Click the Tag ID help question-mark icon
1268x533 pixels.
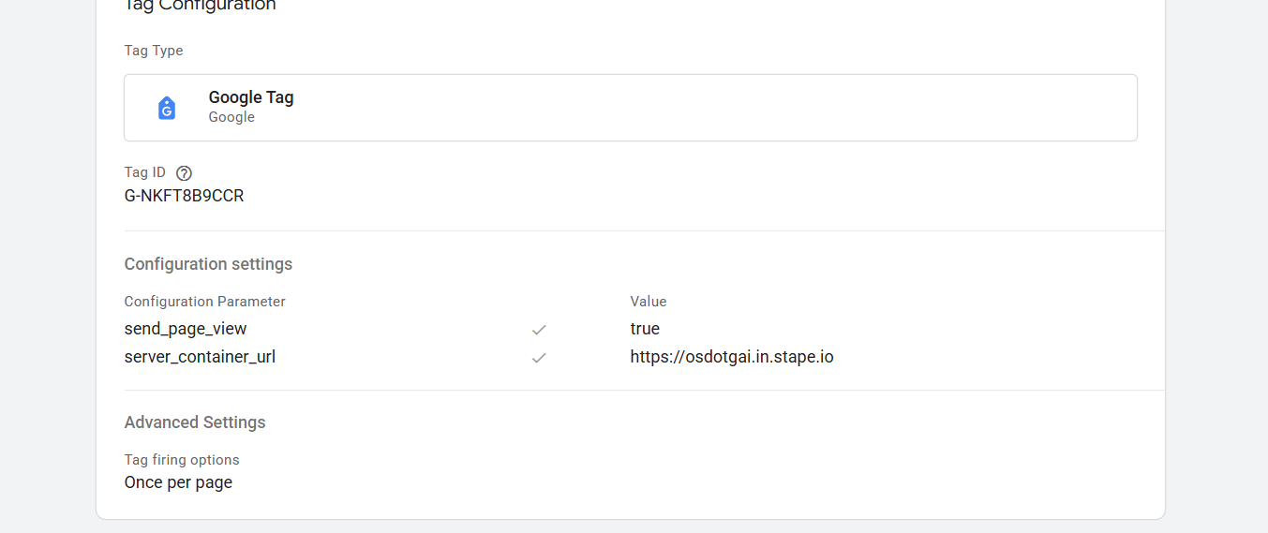pos(184,172)
